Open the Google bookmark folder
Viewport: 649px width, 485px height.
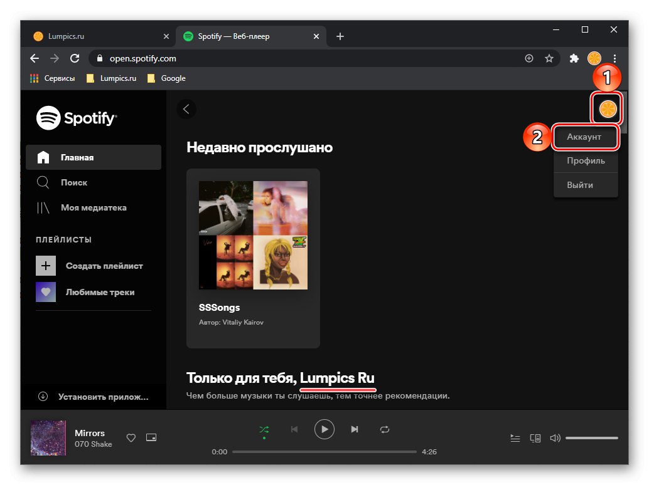[166, 78]
